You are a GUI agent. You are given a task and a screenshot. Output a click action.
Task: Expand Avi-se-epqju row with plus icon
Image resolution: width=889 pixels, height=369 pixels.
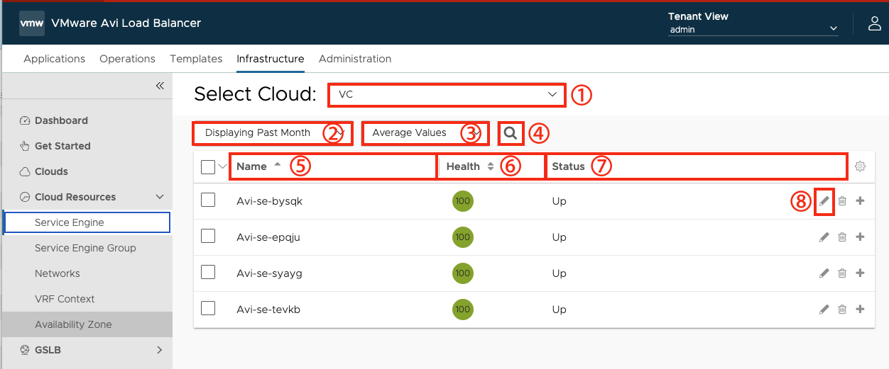860,237
